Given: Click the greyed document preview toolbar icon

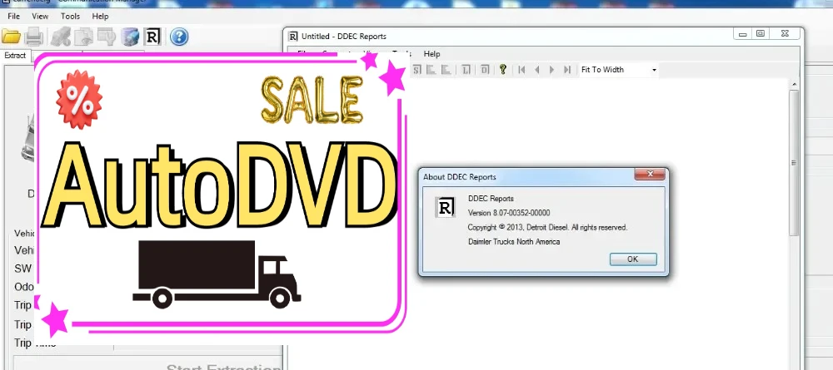Looking at the screenshot, I should click(x=83, y=37).
